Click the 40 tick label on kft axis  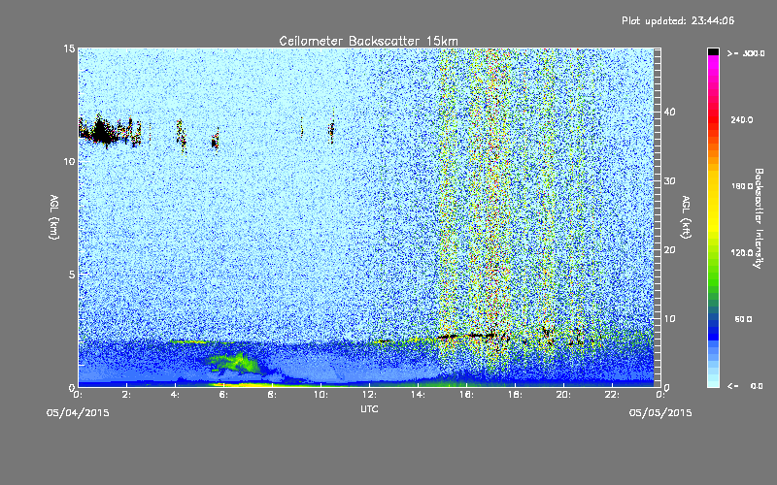(x=669, y=112)
